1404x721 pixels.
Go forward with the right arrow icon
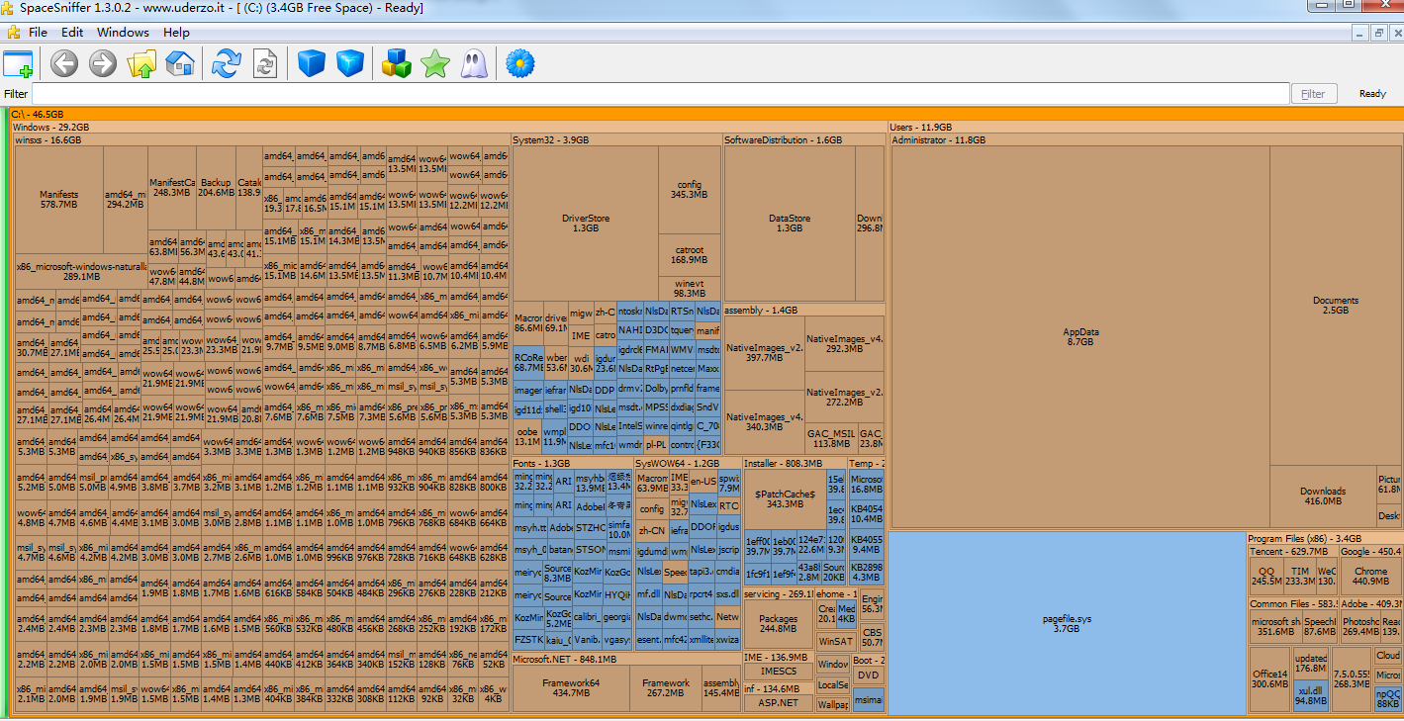pos(103,64)
